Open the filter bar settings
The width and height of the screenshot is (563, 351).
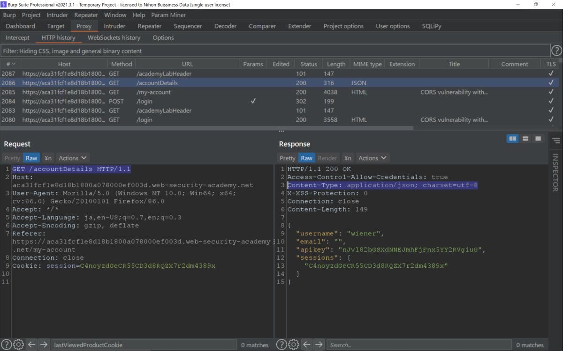click(x=275, y=51)
